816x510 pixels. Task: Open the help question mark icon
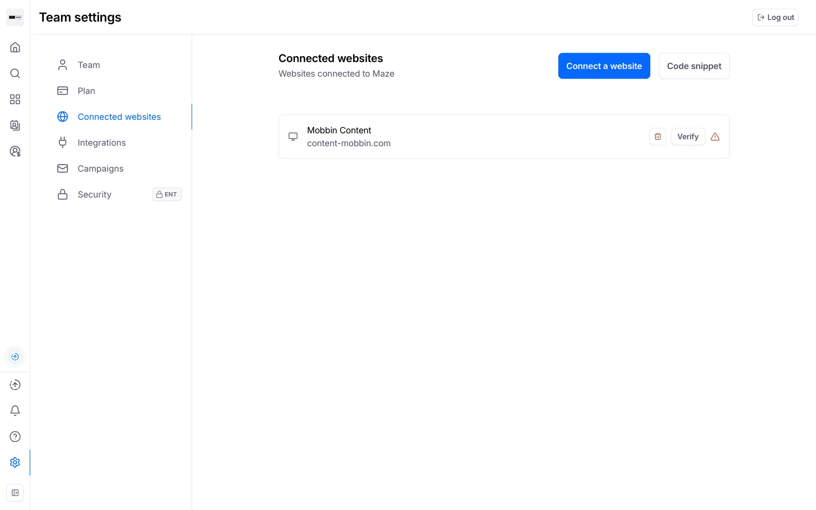[15, 436]
